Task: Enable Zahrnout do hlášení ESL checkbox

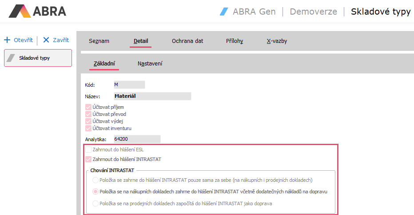Action: 88,150
